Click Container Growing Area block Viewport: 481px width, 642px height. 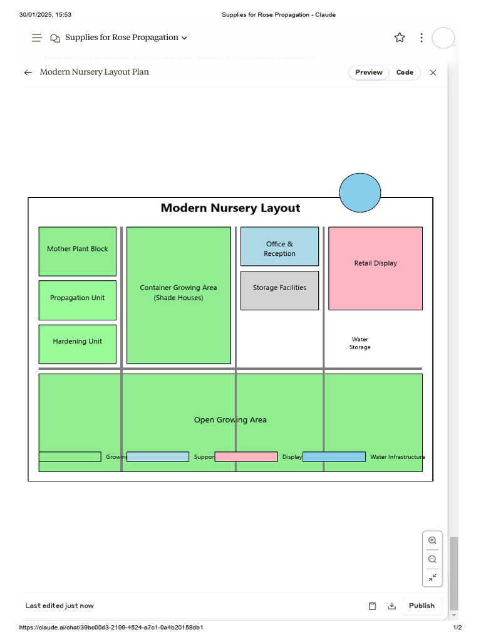point(178,295)
